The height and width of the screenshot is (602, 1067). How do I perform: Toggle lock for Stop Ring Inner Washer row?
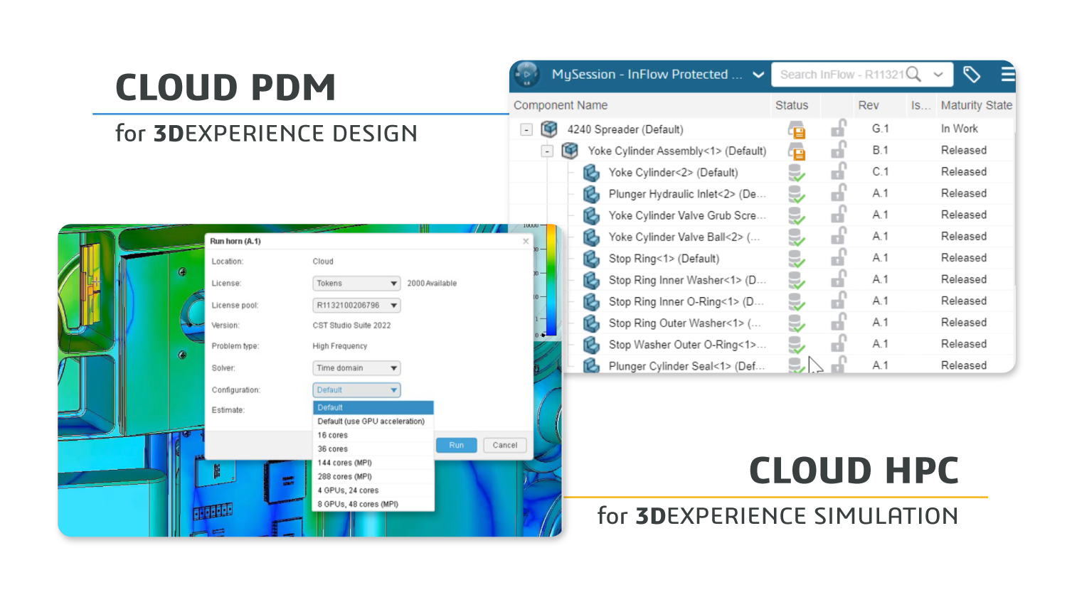tap(839, 279)
